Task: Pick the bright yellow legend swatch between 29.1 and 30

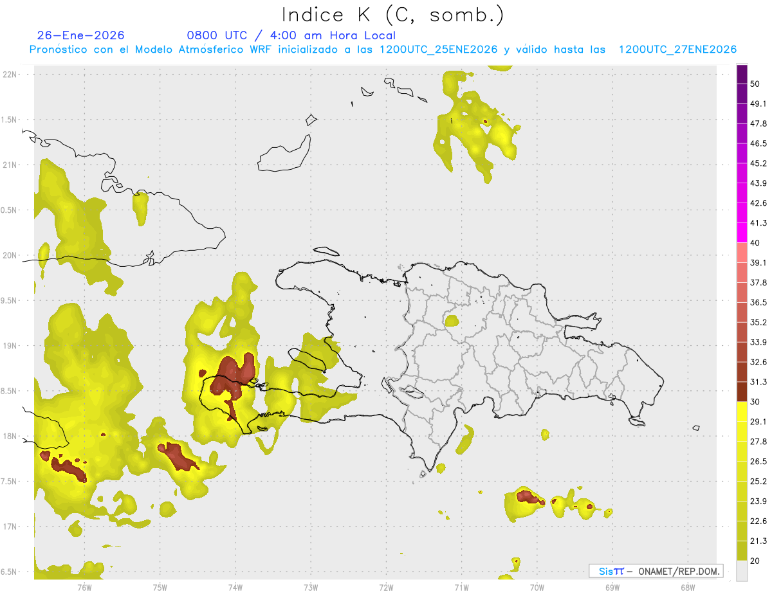Action: [742, 412]
